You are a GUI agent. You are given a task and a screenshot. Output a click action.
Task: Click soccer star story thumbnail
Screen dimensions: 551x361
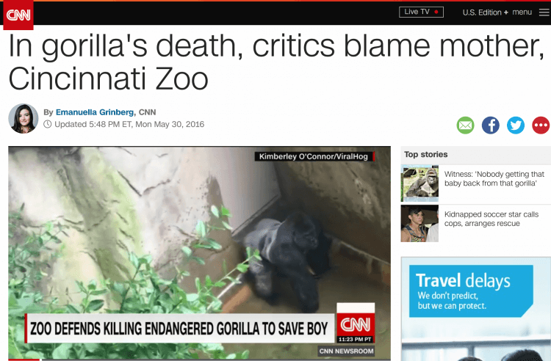point(419,224)
